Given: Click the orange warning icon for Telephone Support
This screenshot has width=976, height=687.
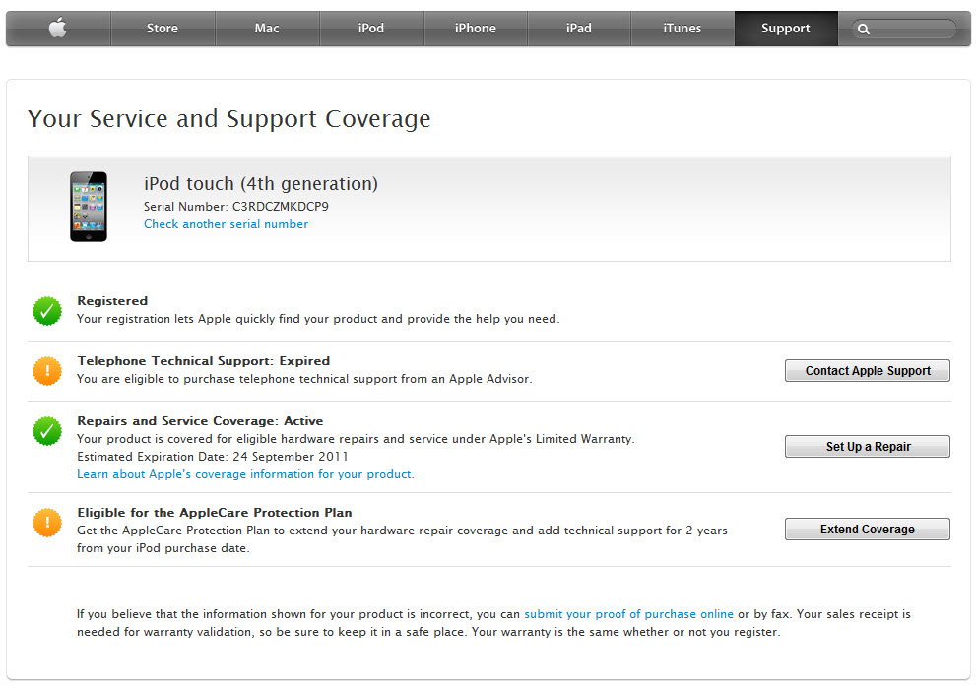Looking at the screenshot, I should click(47, 371).
